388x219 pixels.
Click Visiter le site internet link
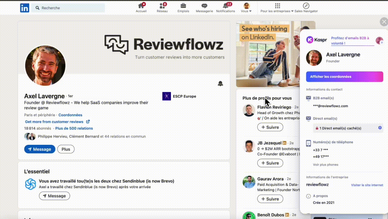(x=367, y=185)
